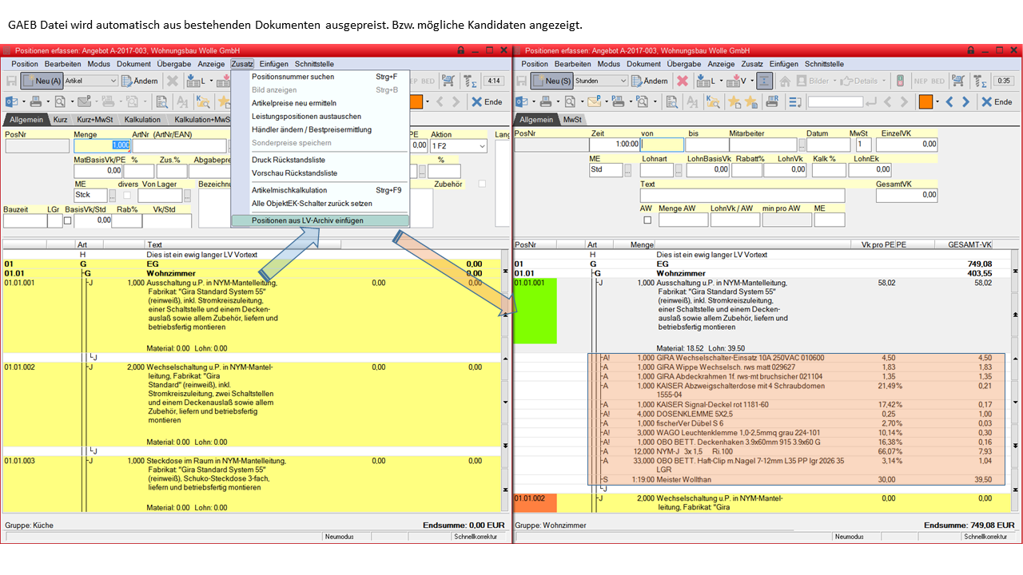
Task: Click red delete X in right window toolbar
Action: 683,81
